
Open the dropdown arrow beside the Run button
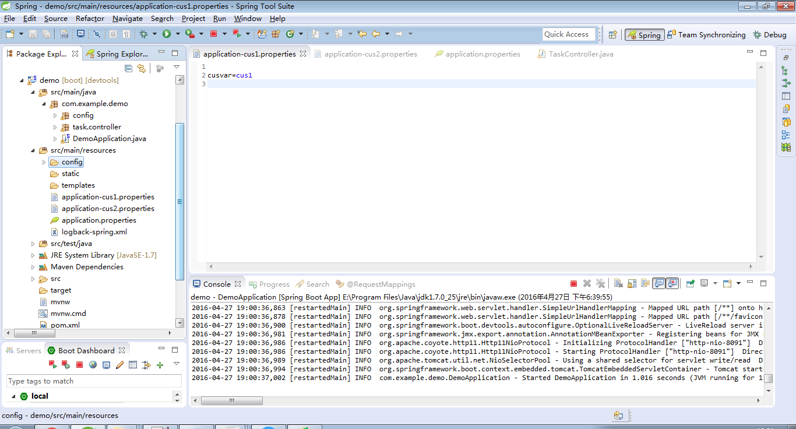tap(177, 34)
